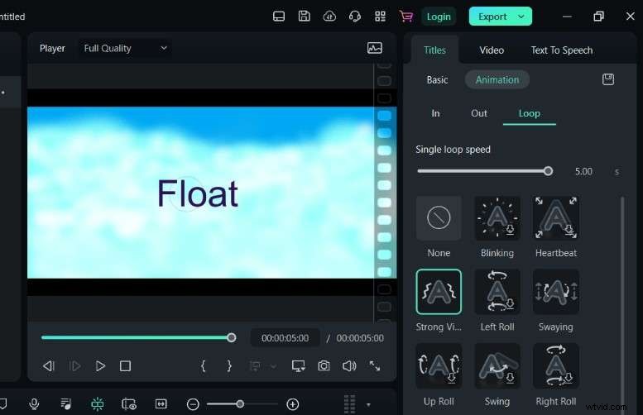Zoom out the timeline with minus icon
This screenshot has width=643, height=415.
point(193,404)
